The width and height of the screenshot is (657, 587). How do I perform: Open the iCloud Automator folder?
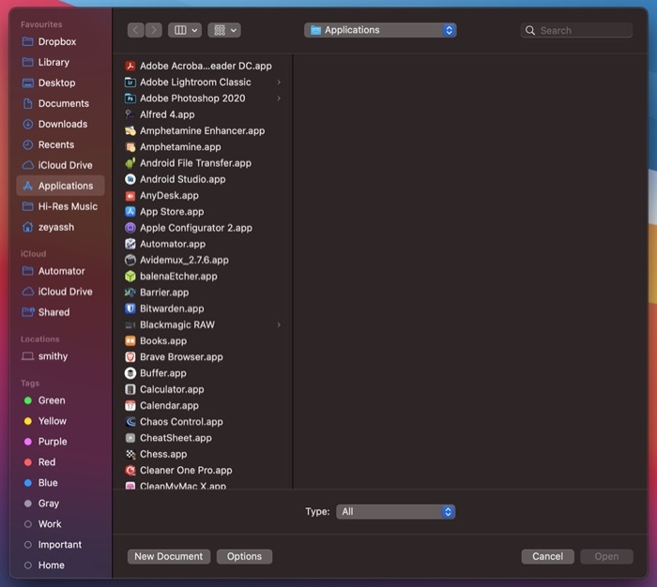[60, 271]
